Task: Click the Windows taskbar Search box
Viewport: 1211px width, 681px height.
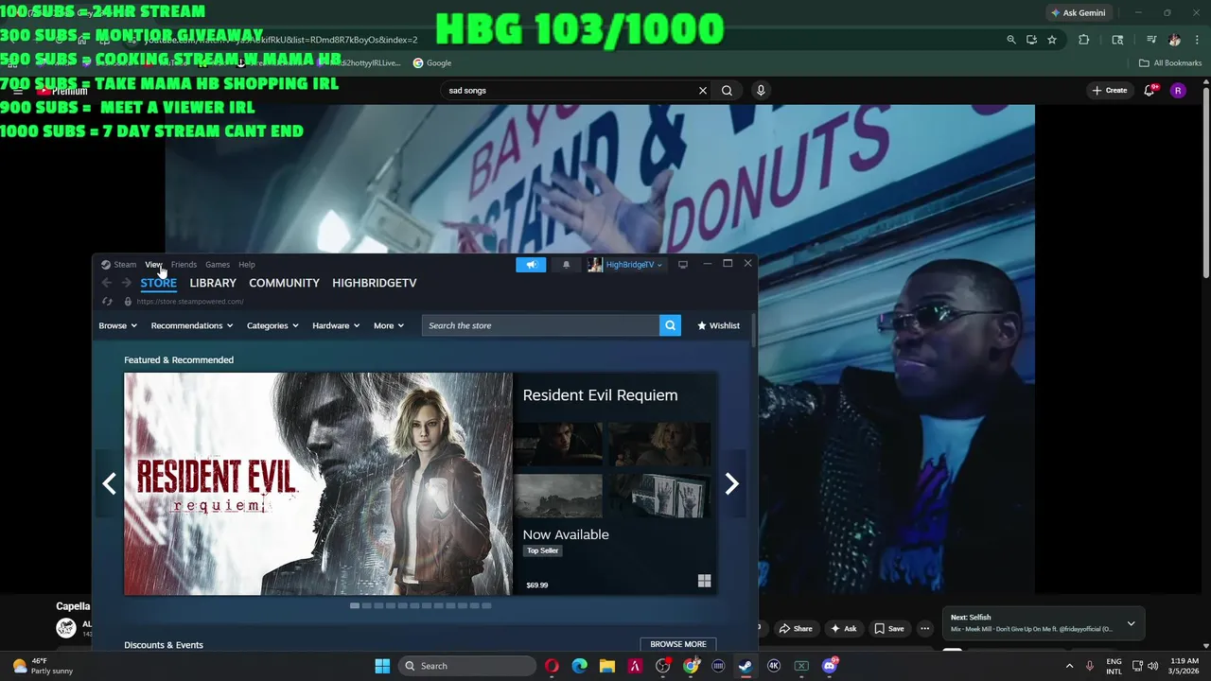Action: point(467,666)
